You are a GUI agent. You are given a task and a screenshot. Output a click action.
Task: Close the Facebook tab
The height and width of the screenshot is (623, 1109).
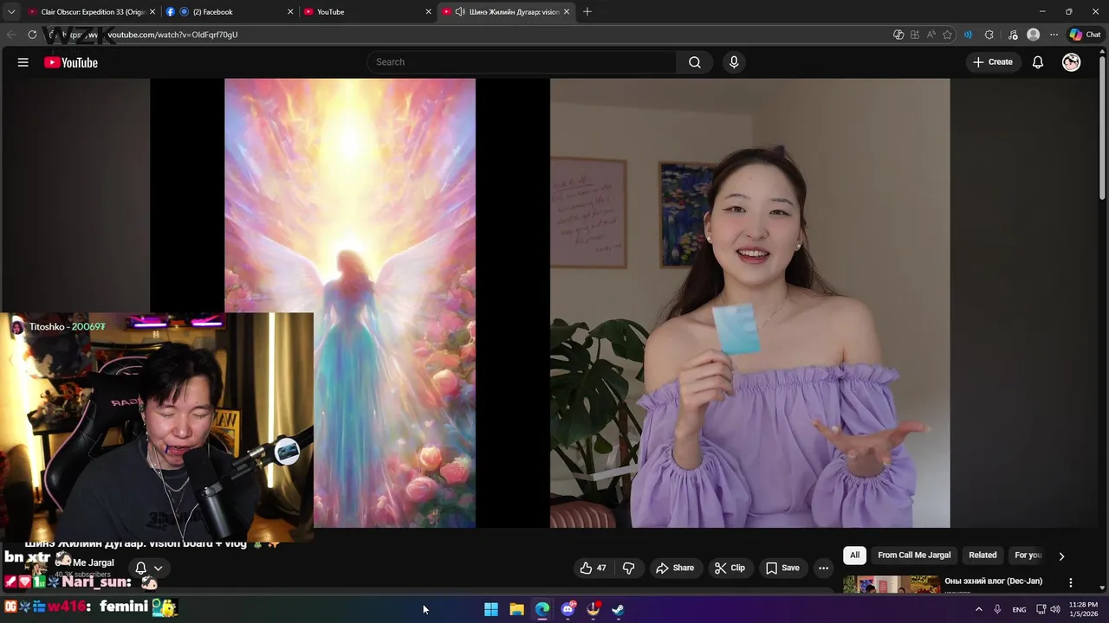289,12
